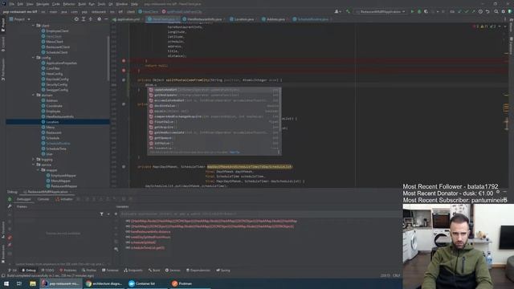Open the account user icon in top toolbar
This screenshot has width=514, height=289.
coord(337,11)
